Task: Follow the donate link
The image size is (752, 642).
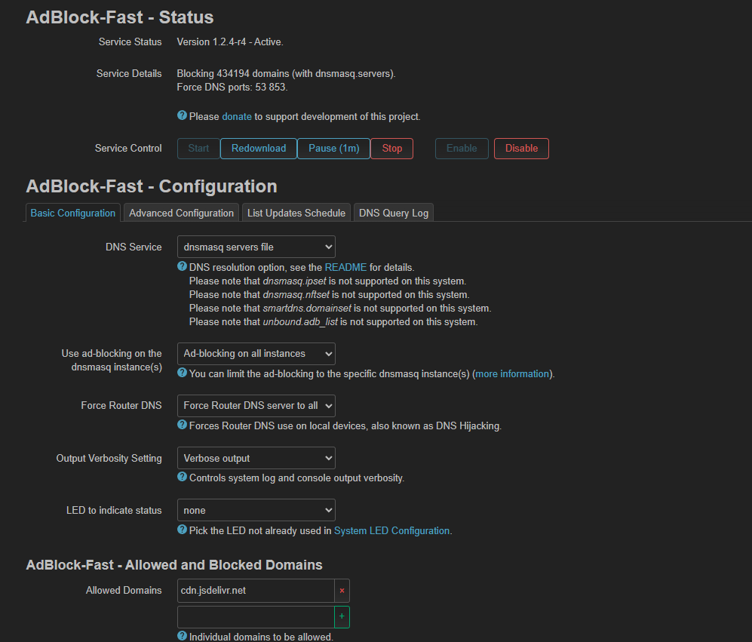Action: [x=237, y=117]
